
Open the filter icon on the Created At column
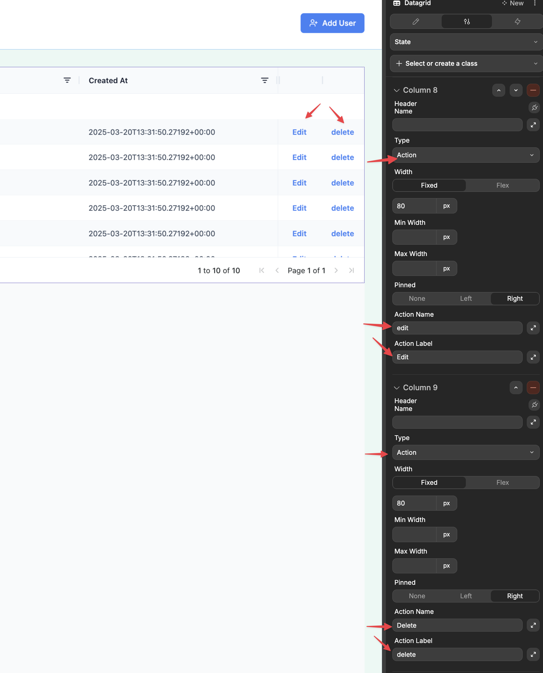coord(265,80)
